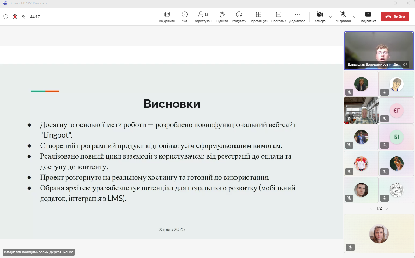Click pin icon on presenter video tile
Screen dimensions: 415x258
pyautogui.click(x=405, y=64)
